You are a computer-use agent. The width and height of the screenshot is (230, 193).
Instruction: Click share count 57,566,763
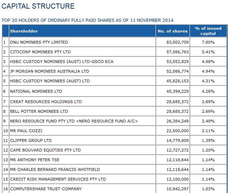point(178,52)
